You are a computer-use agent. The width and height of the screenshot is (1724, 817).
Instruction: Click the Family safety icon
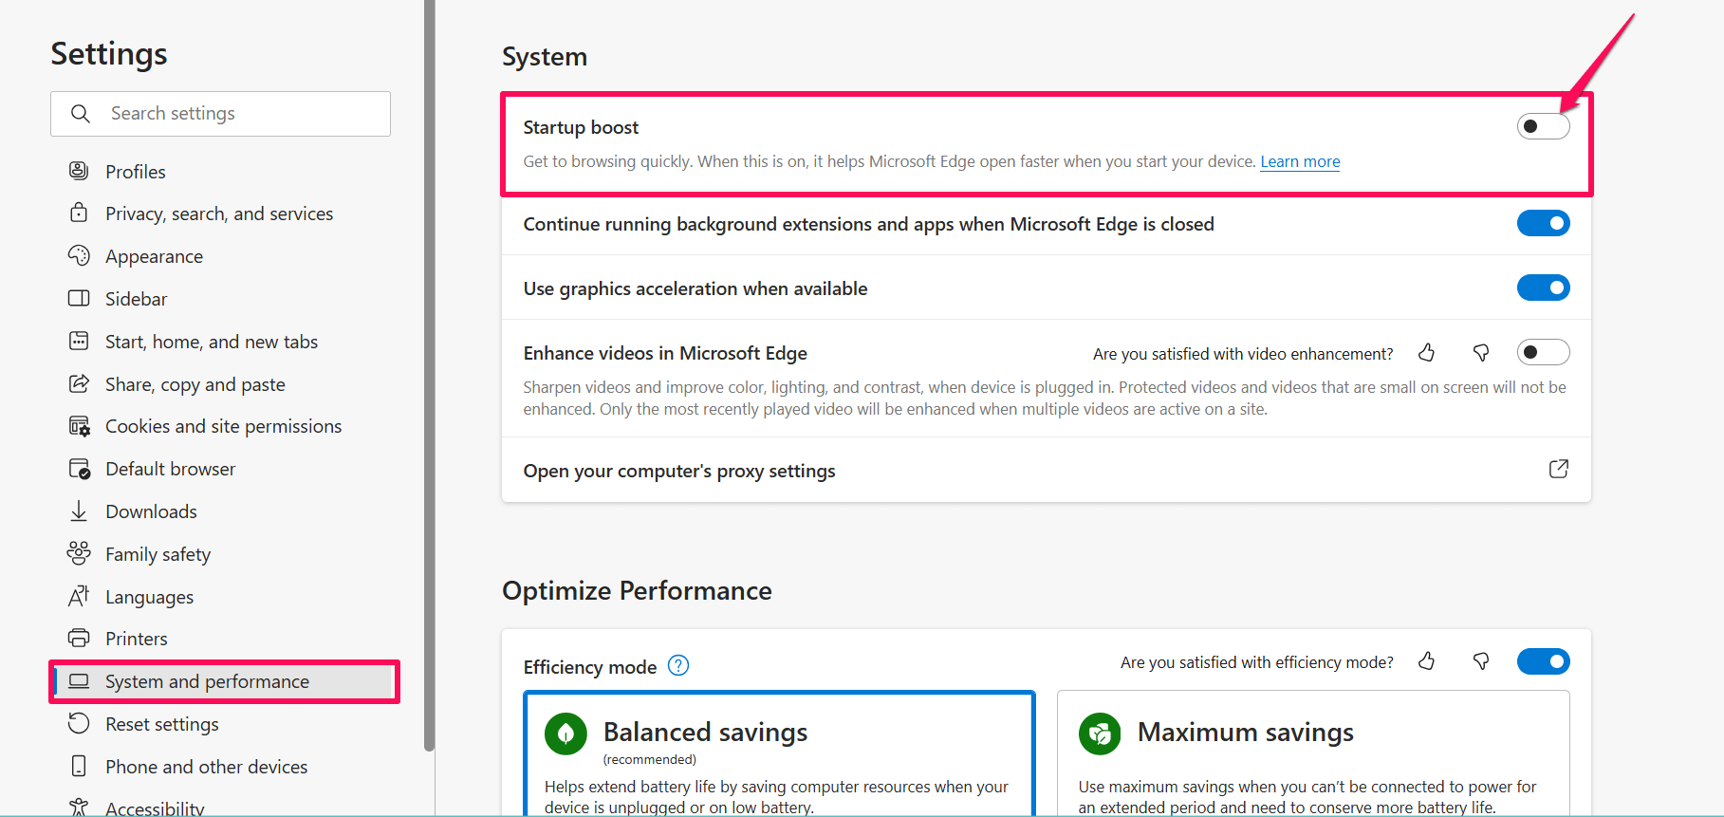point(79,553)
